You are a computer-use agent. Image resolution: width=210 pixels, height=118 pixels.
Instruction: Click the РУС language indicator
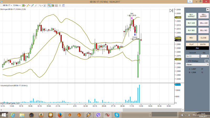coord(194,115)
